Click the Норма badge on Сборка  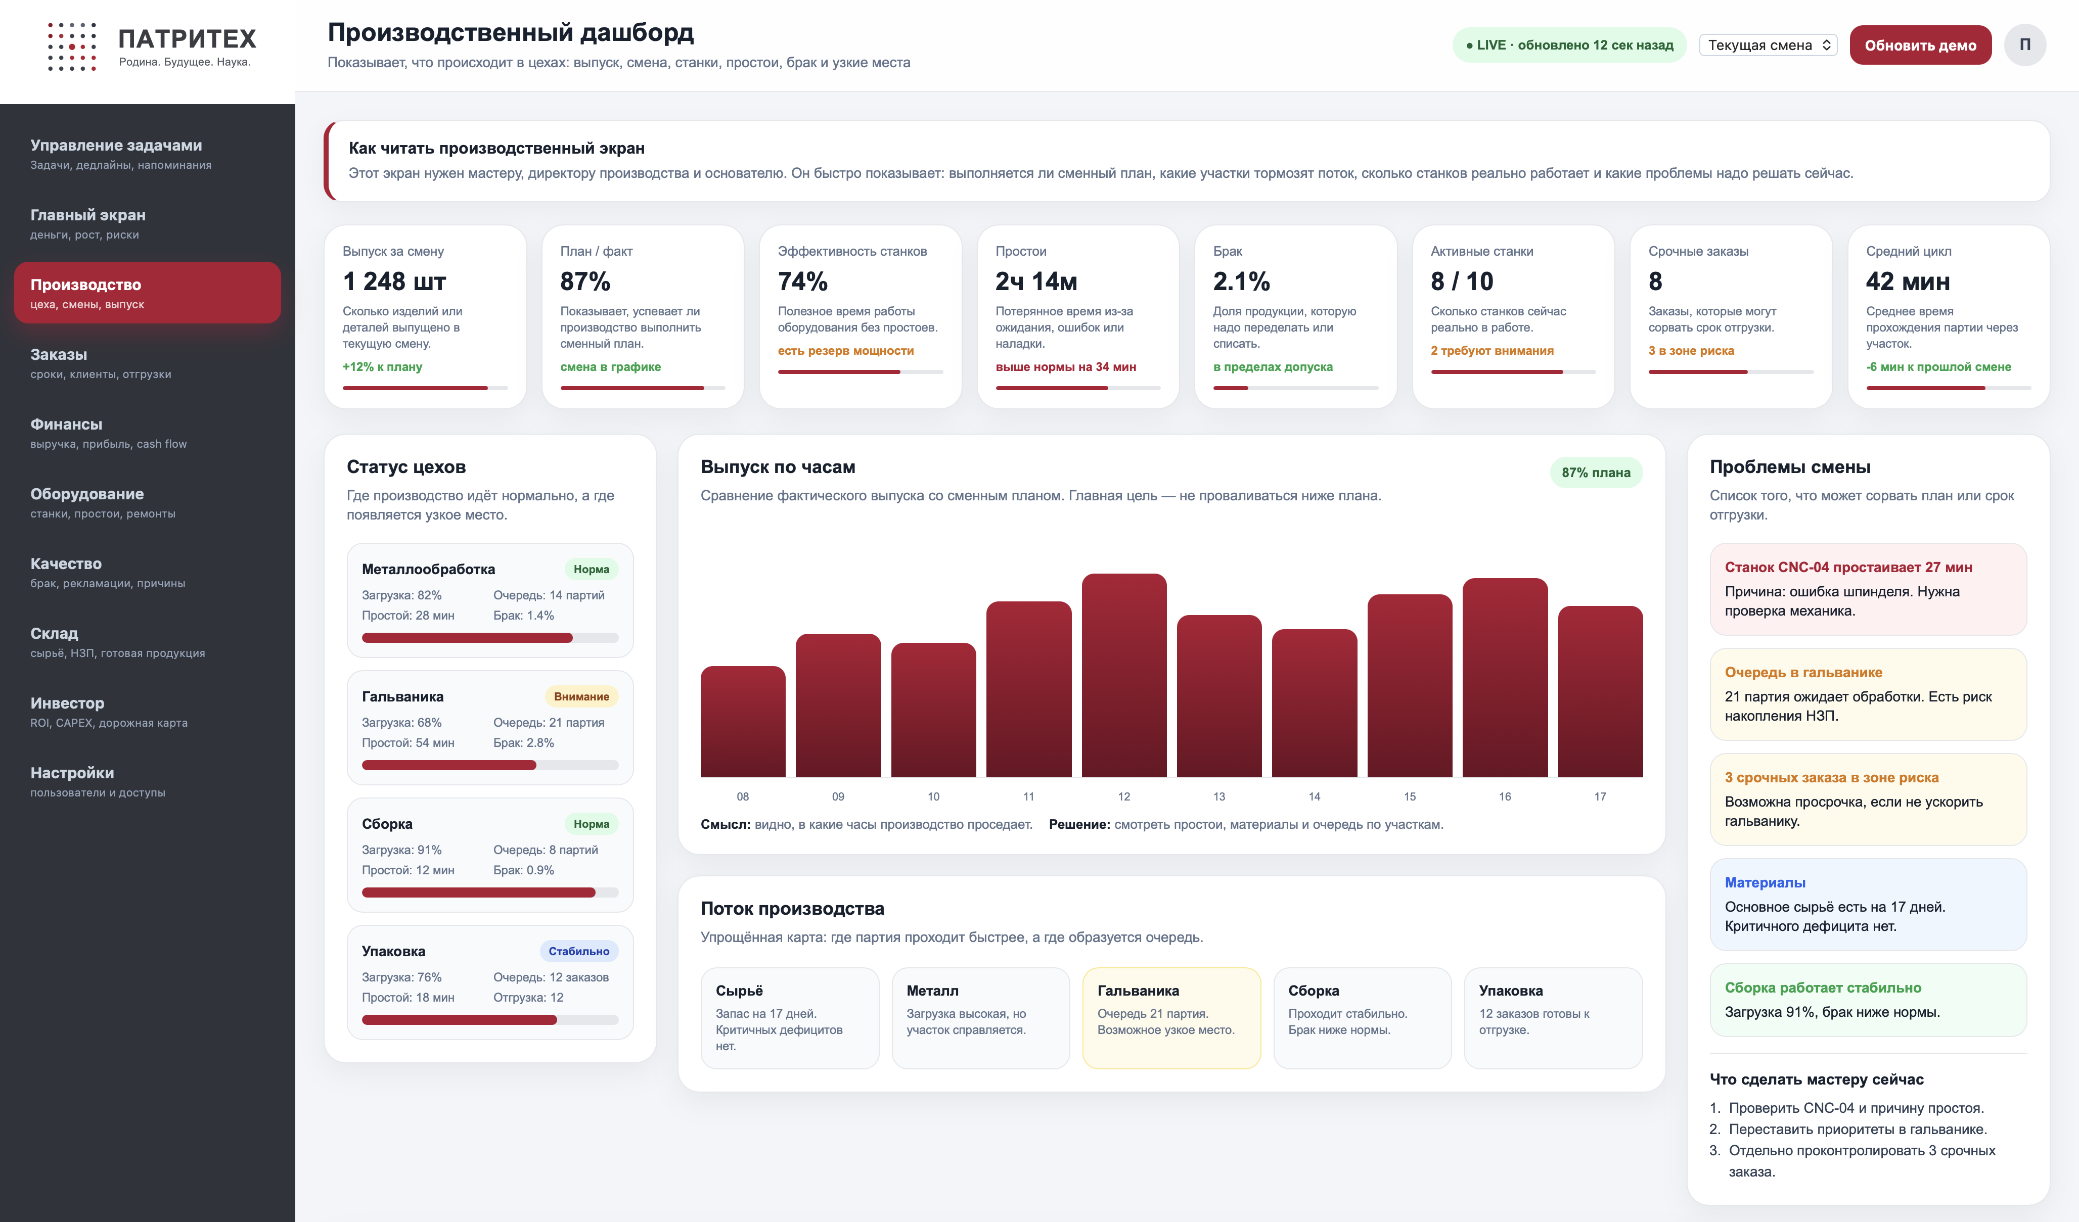tap(591, 824)
